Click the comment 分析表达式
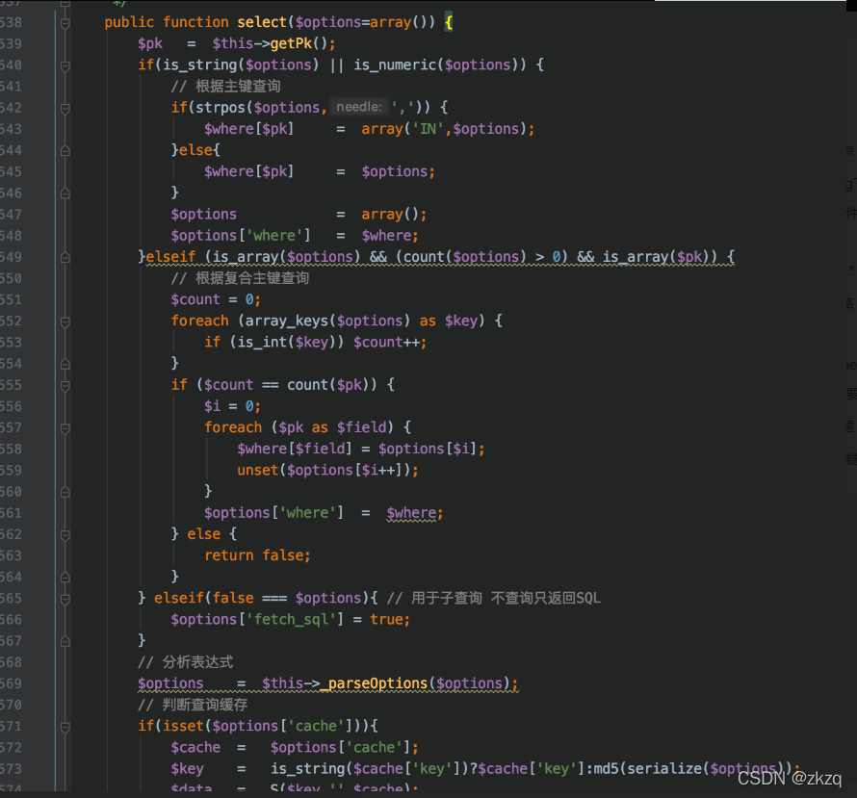 pos(186,662)
